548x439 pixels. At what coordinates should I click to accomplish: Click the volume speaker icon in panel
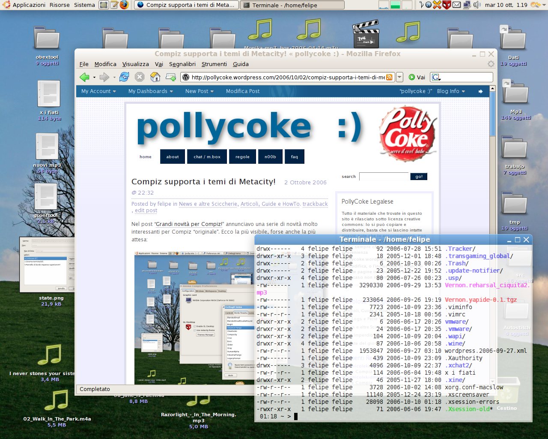point(477,5)
